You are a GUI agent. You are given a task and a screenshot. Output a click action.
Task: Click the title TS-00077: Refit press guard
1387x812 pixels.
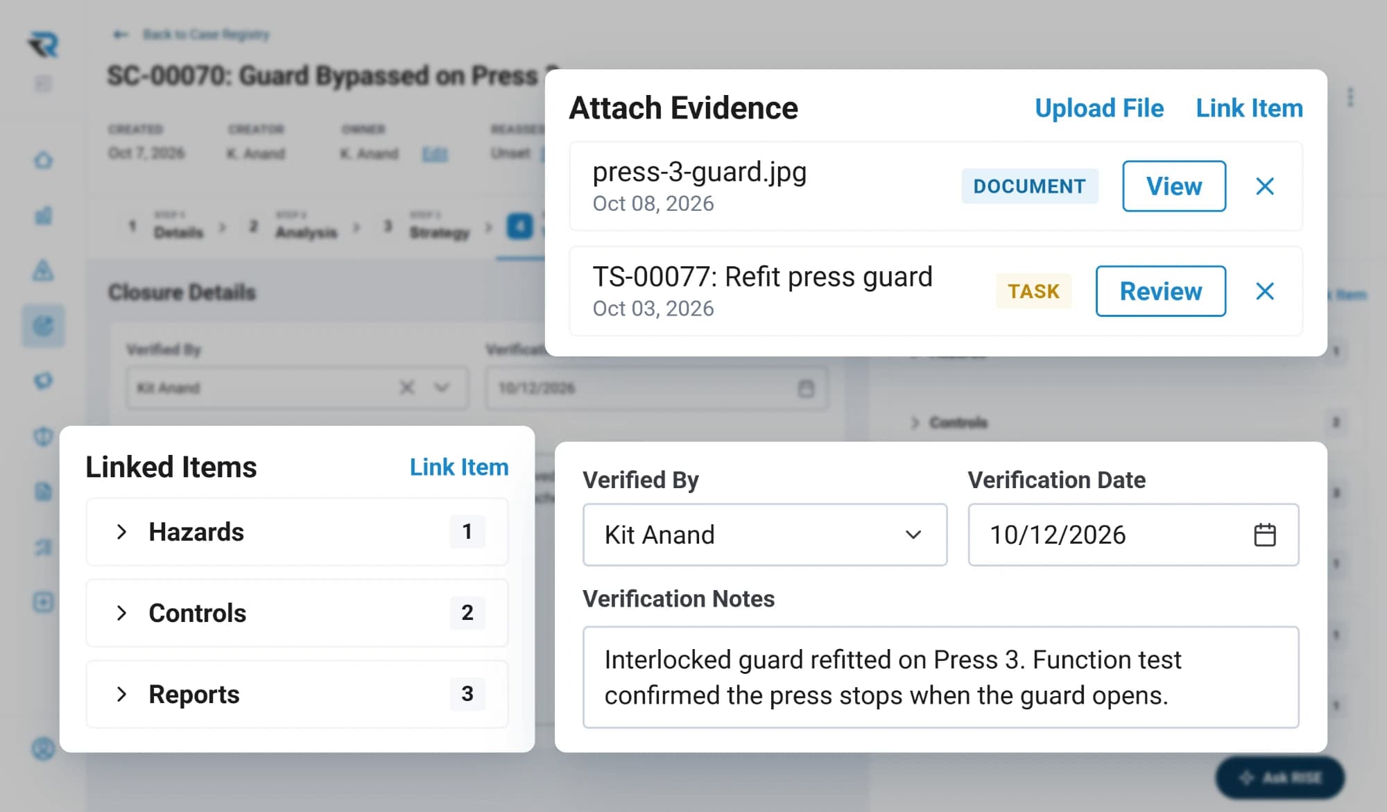click(762, 277)
